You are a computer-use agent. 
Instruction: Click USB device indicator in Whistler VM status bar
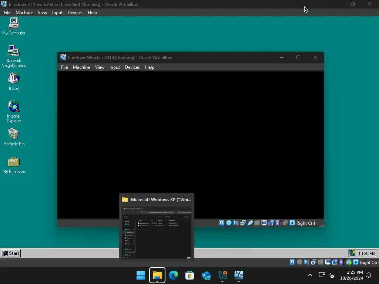[250, 223]
